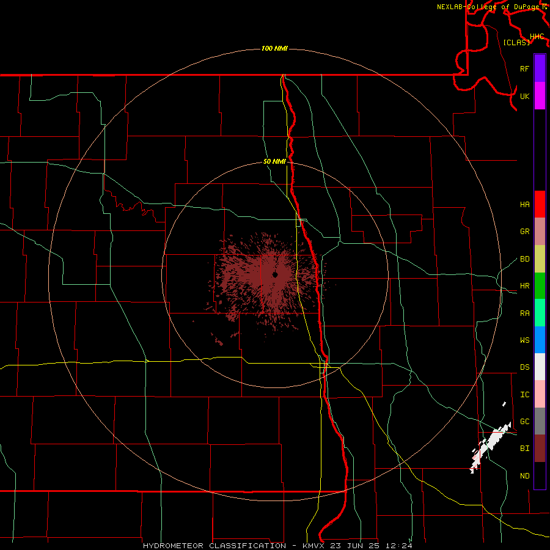
Task: Click the purple RF legend swatch
Action: click(540, 68)
